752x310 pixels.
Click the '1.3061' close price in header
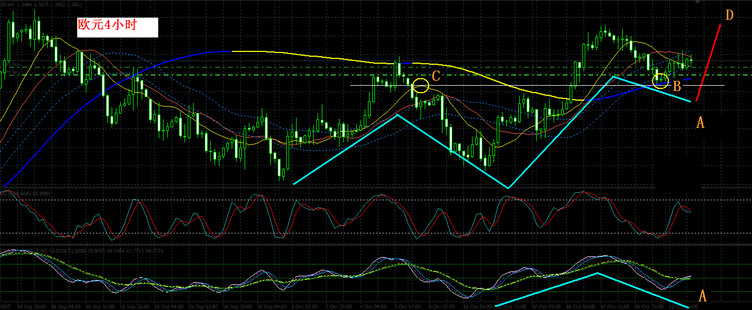75,4
